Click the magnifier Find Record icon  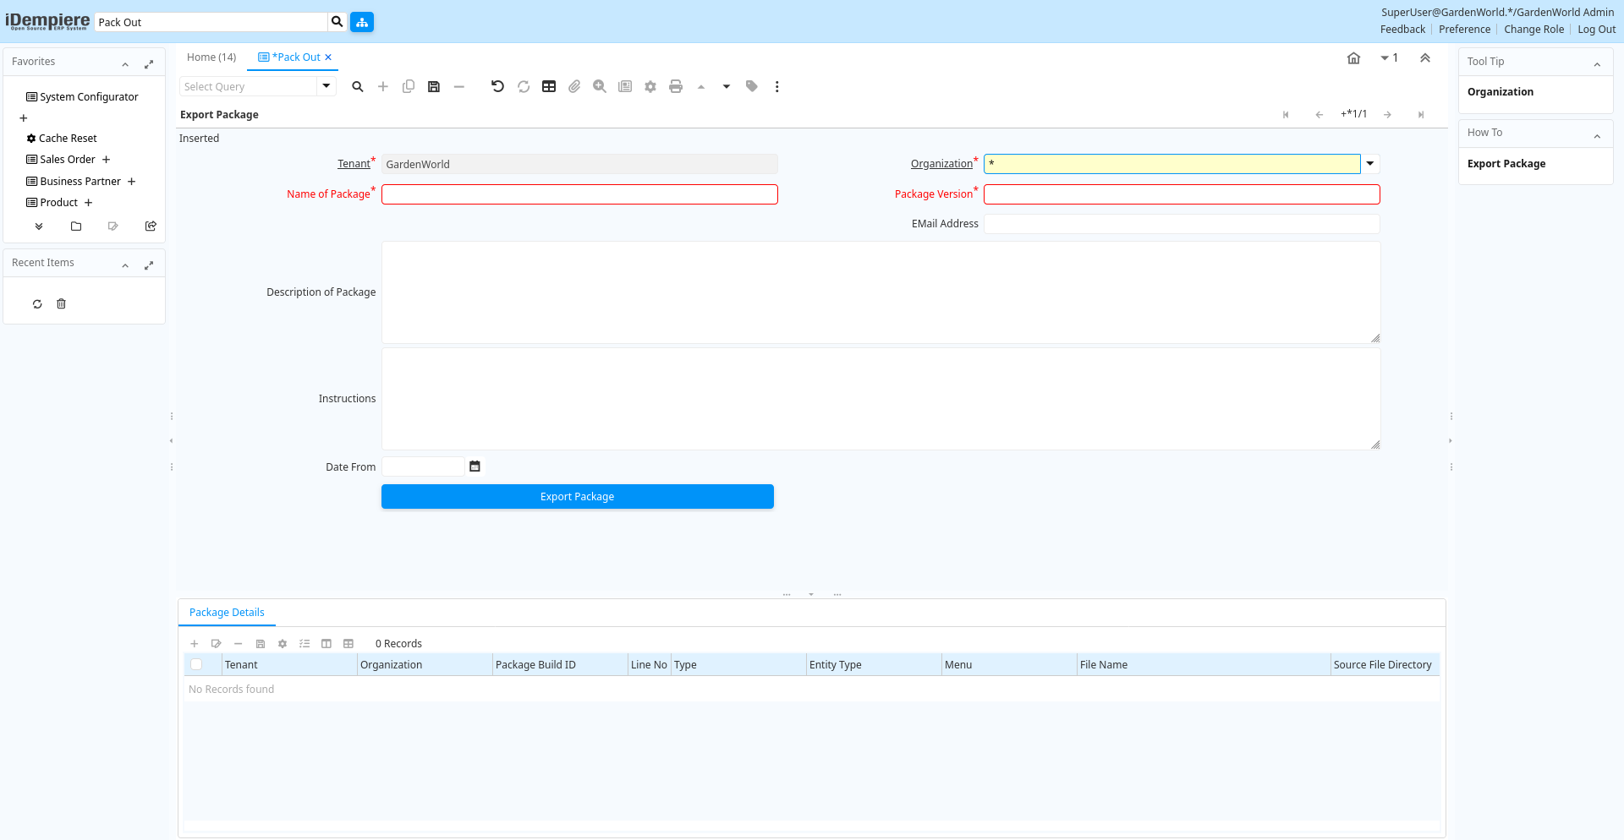pos(358,86)
